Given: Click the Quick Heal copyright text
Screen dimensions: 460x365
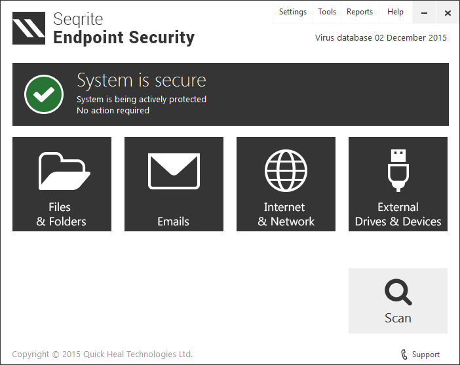Looking at the screenshot, I should (102, 354).
